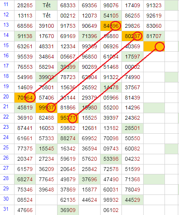179x215 pixels.
Task: Click the red-circled cell 84896
Action: point(111,26)
